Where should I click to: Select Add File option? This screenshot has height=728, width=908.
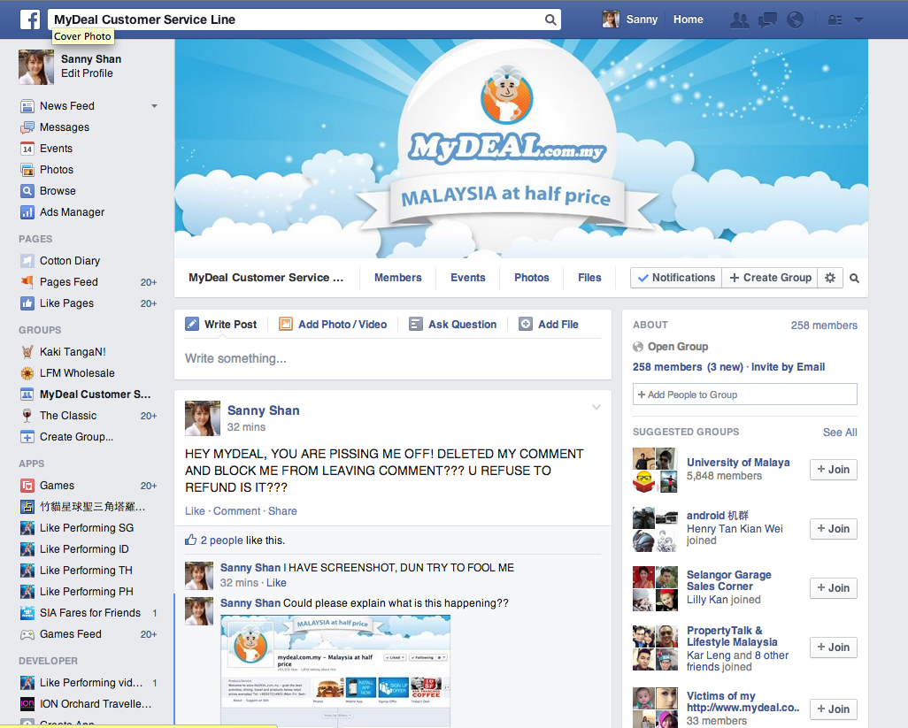tap(549, 325)
